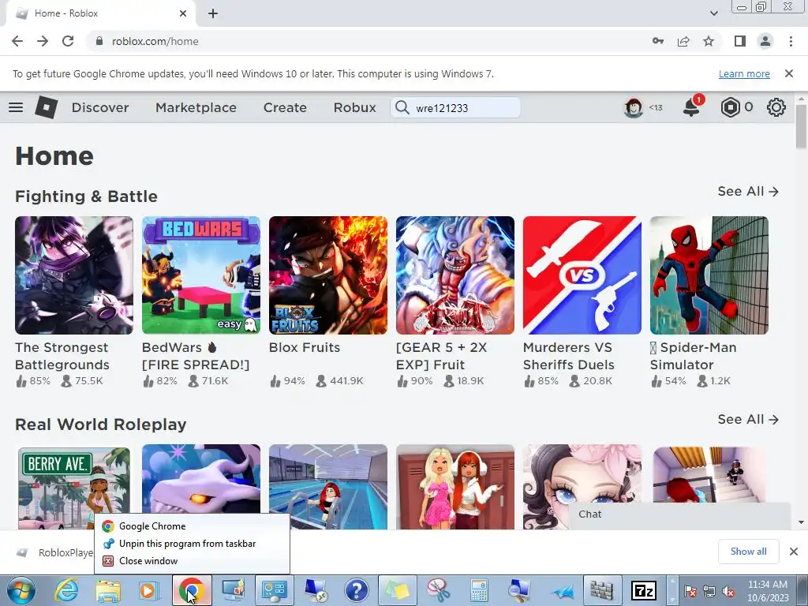Click Show all downloads button
808x606 pixels.
coord(748,552)
